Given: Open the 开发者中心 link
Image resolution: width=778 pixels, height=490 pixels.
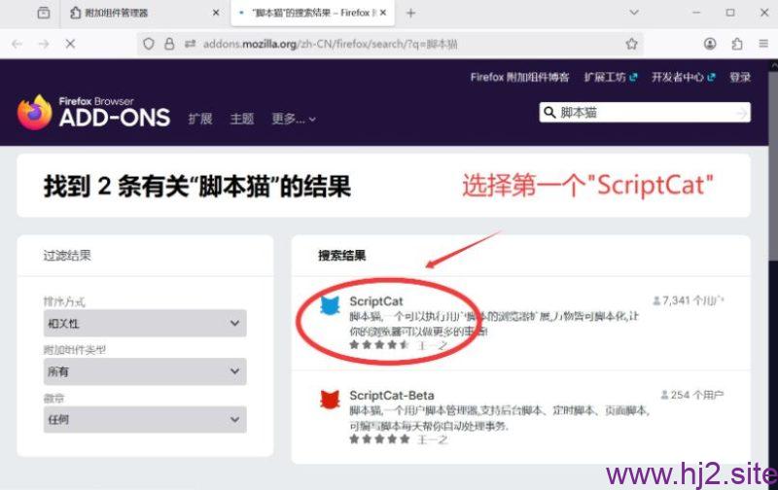Looking at the screenshot, I should pos(684,78).
